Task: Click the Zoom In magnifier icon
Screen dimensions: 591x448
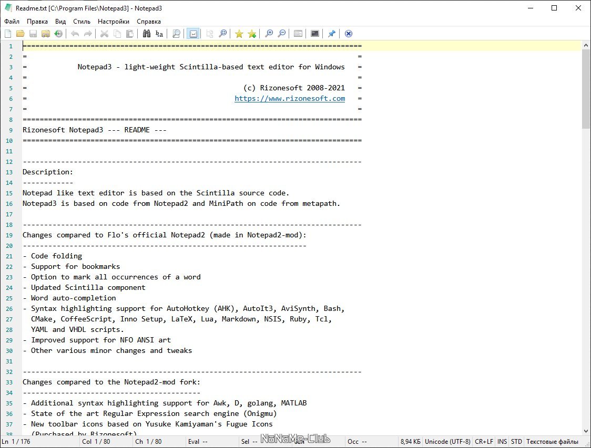Action: (x=269, y=34)
